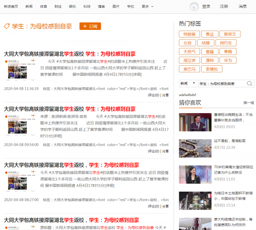Image resolution: width=256 pixels, height=230 pixels.
Task: Click the 注册 register link
Action: [224, 6]
